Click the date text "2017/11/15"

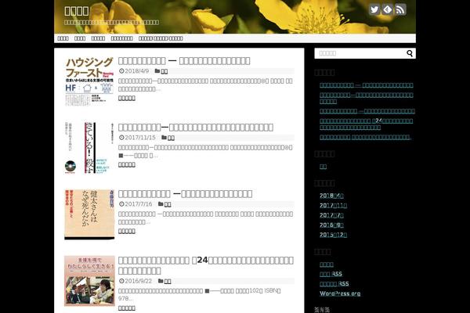140,138
